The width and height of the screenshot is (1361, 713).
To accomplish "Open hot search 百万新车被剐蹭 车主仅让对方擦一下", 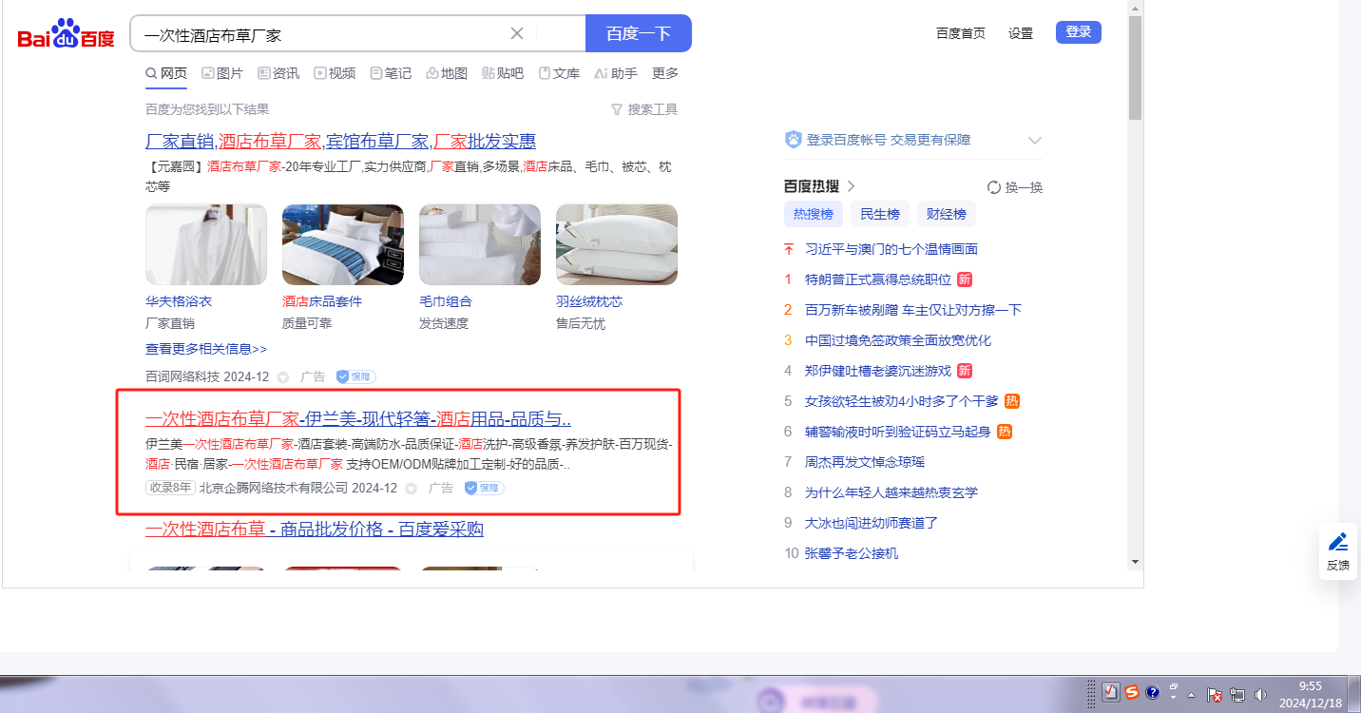I will 913,310.
